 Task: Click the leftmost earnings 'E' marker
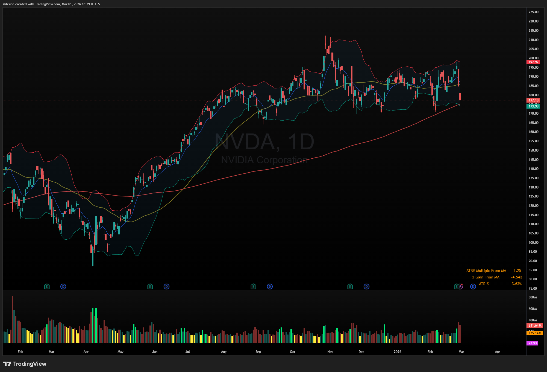(x=47, y=286)
